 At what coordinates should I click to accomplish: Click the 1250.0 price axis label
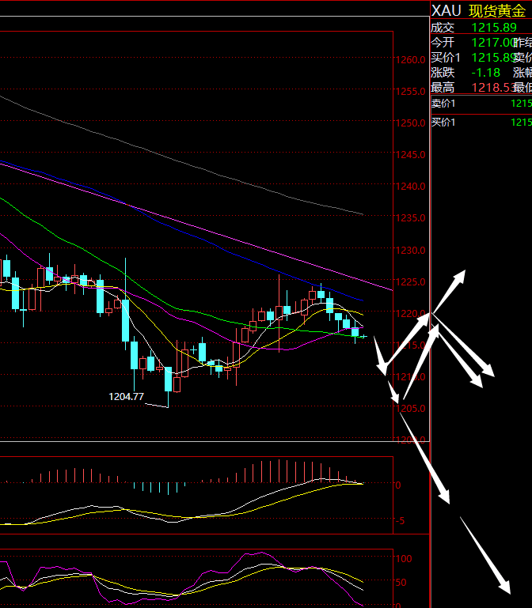coord(411,123)
